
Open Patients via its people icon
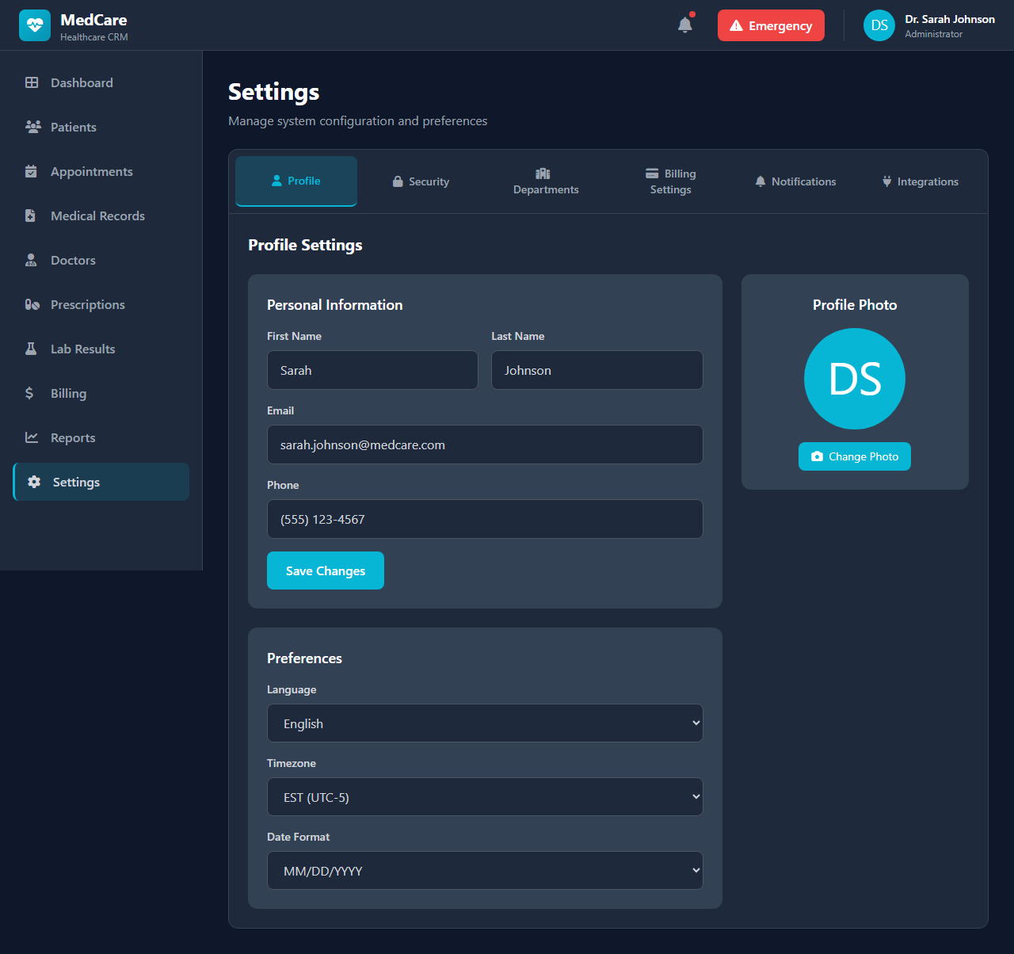point(32,127)
